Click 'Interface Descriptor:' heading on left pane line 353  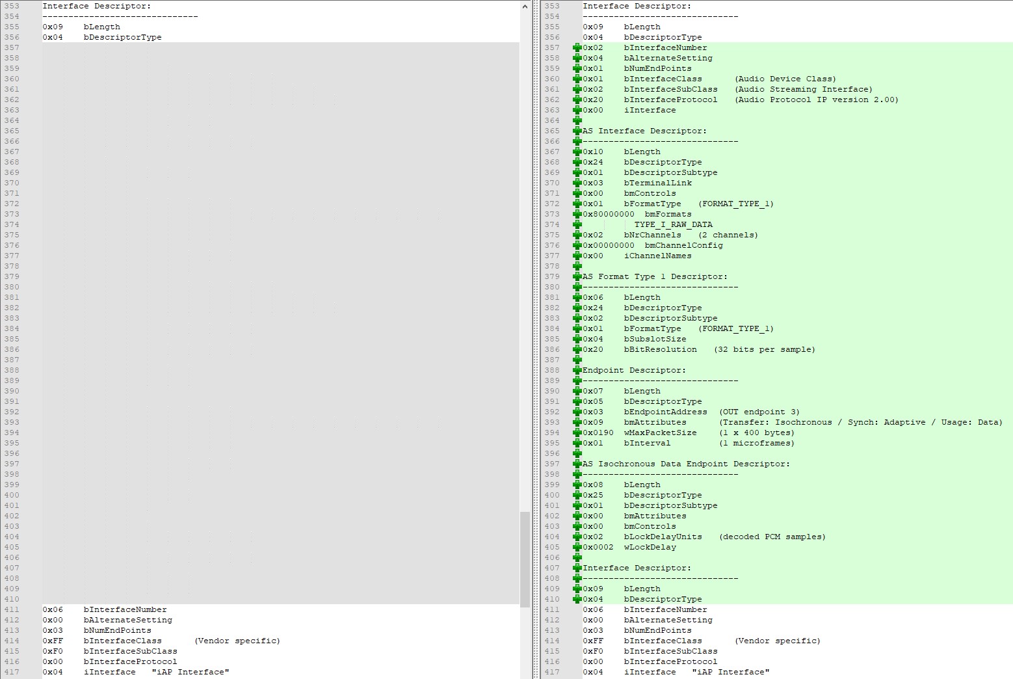[96, 6]
